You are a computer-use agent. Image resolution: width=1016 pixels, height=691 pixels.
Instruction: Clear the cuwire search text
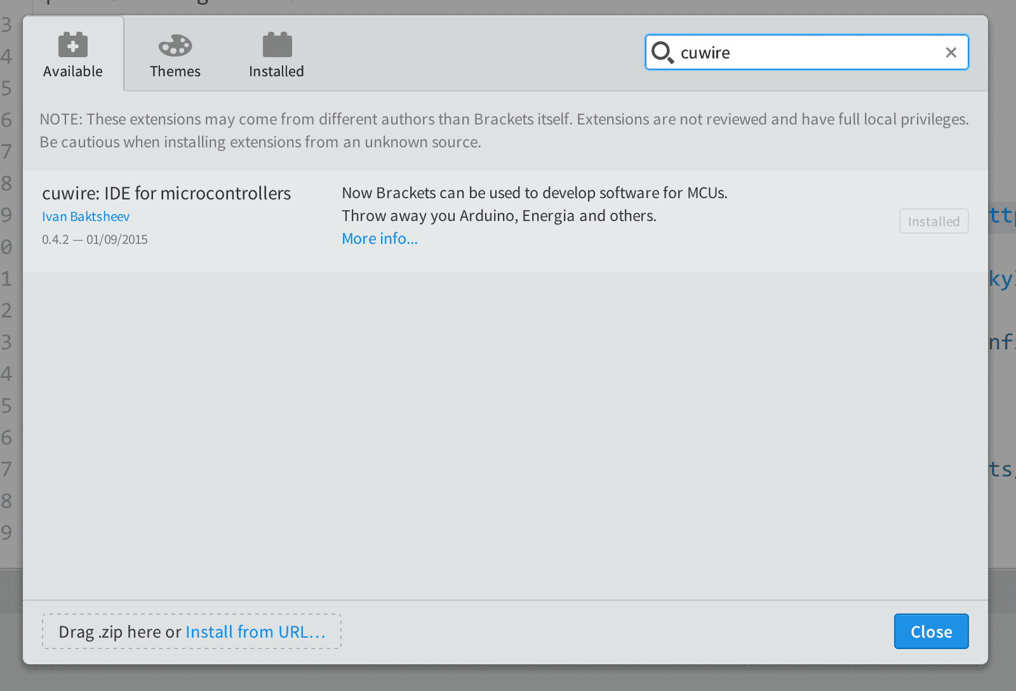[951, 53]
